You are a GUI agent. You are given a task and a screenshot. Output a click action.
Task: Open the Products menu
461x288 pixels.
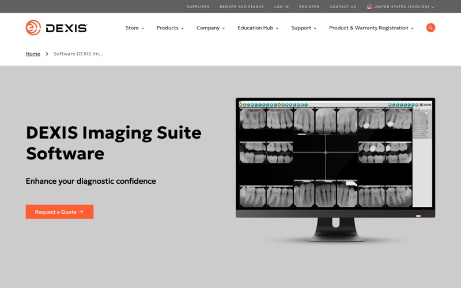pos(170,28)
